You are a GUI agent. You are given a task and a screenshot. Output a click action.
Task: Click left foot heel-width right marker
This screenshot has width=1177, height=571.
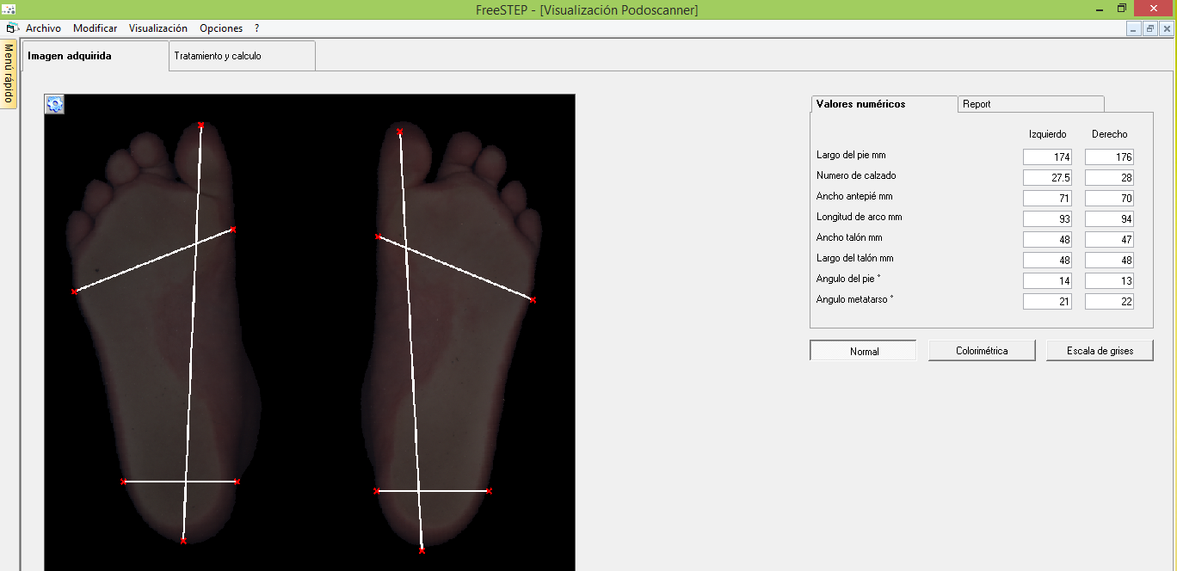click(x=237, y=482)
